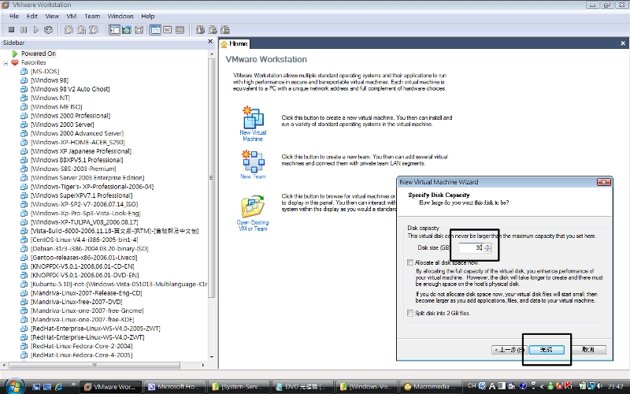Decrease disk size with spinner down arrow
The height and width of the screenshot is (394, 630).
[x=487, y=250]
